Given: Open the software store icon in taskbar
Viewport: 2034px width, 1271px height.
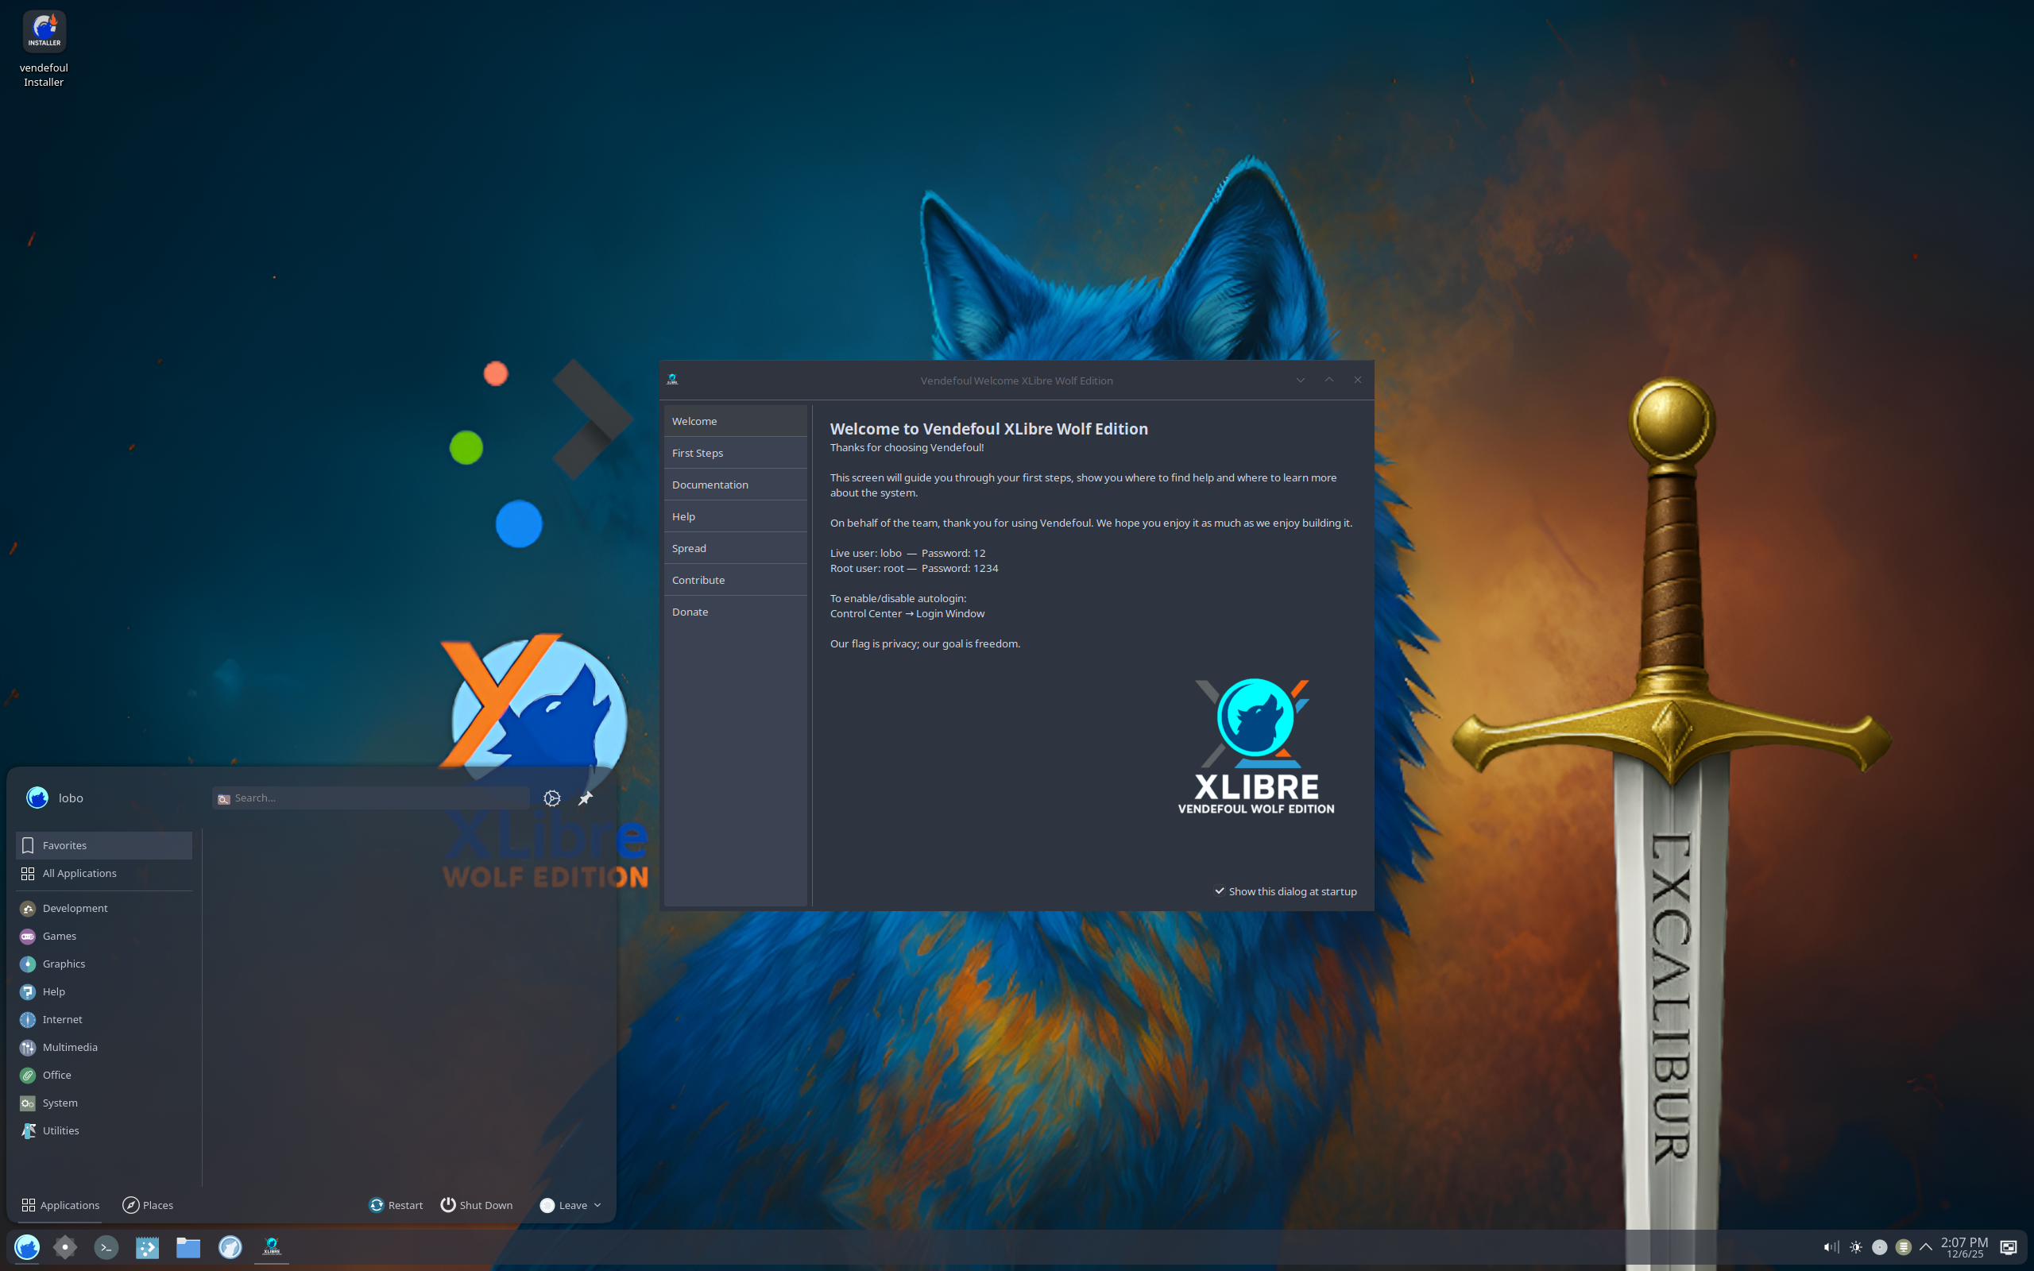Looking at the screenshot, I should [147, 1246].
